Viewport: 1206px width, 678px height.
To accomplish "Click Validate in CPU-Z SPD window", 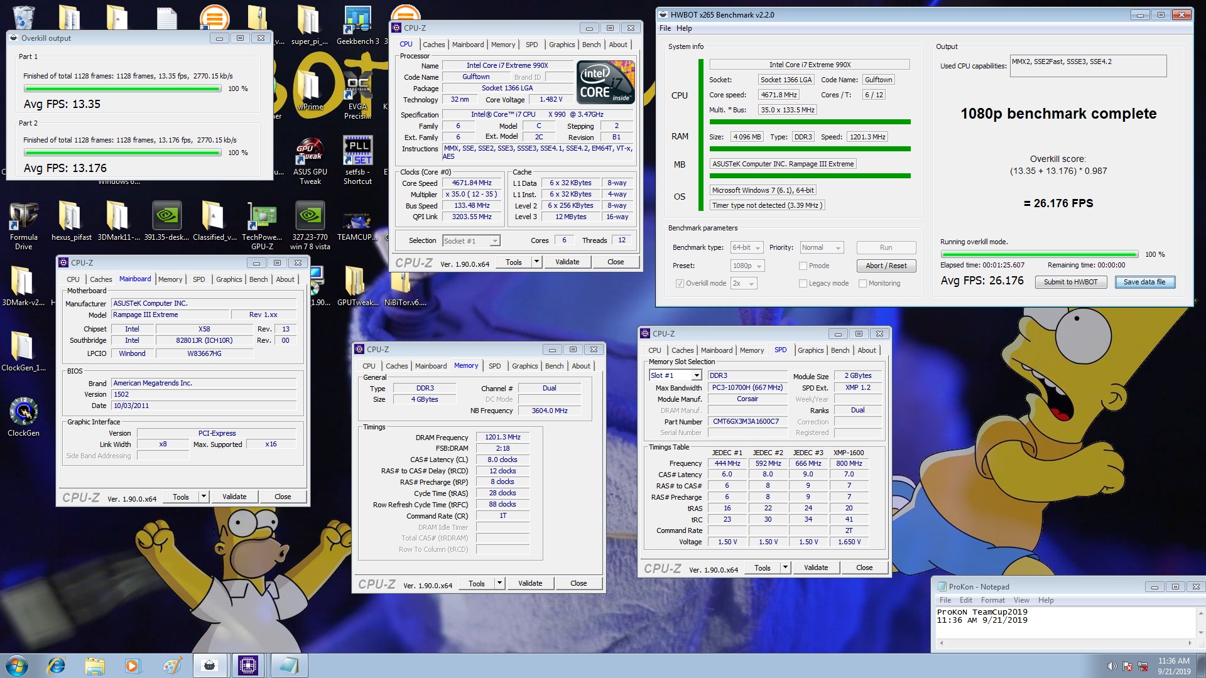I will (816, 568).
